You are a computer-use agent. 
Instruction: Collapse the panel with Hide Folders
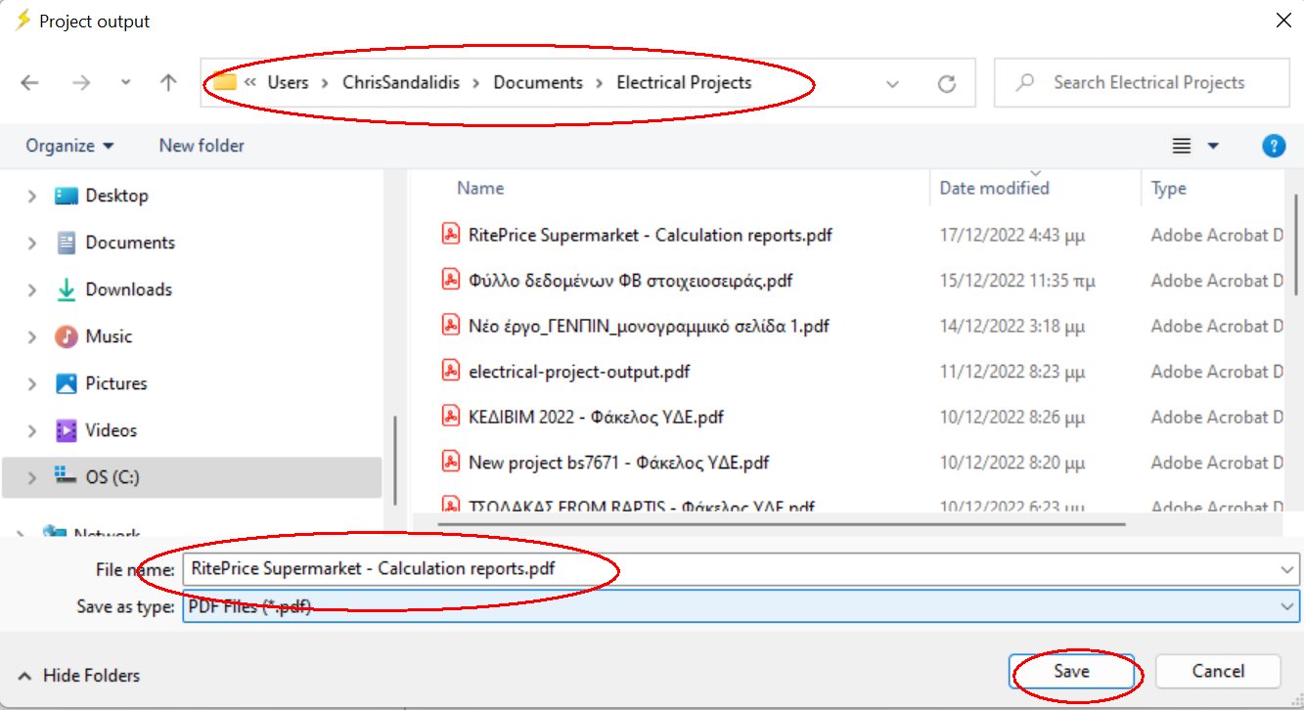[80, 676]
